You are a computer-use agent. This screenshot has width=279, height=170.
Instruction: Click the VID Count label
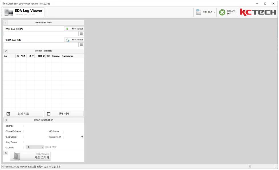click(x=54, y=131)
